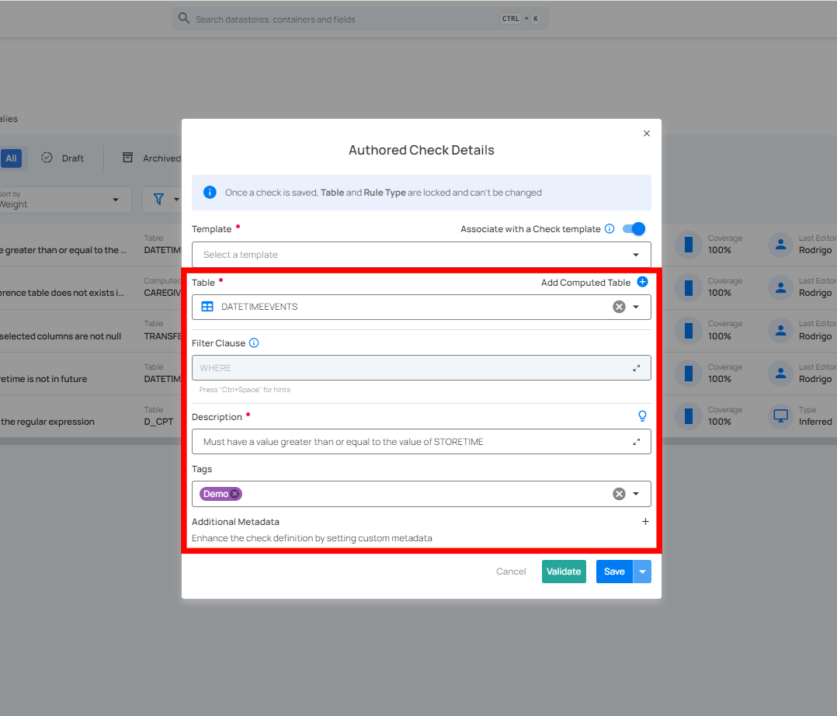Click coverage icon in first check row
Screen dimensions: 837x716
coord(689,245)
